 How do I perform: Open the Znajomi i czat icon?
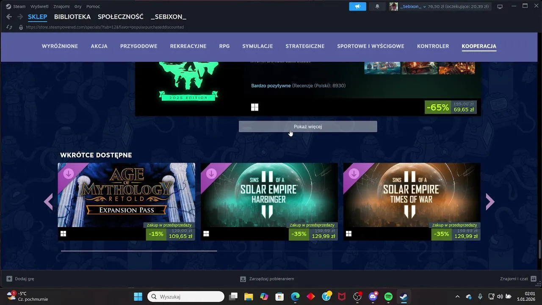[534, 279]
